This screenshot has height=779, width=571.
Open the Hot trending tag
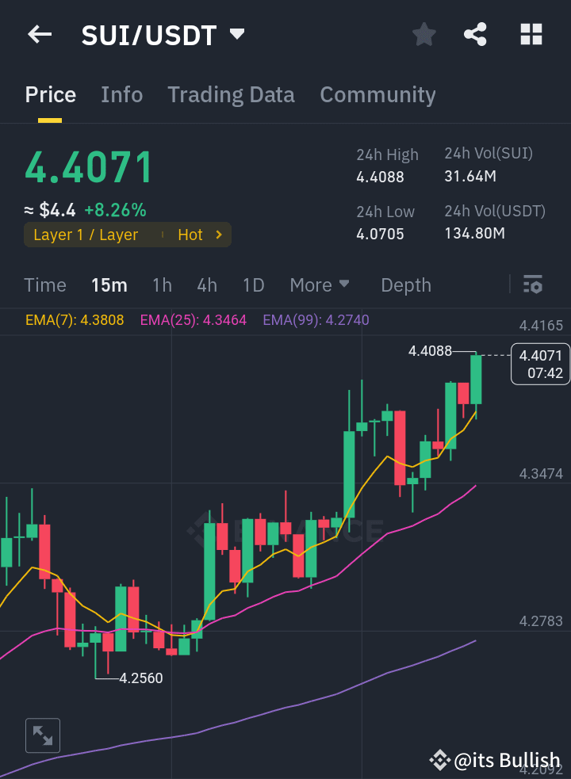(190, 235)
